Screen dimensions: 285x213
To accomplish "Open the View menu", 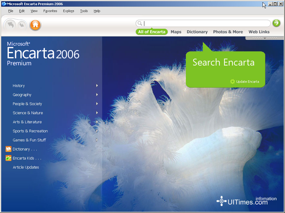I will pyautogui.click(x=34, y=11).
